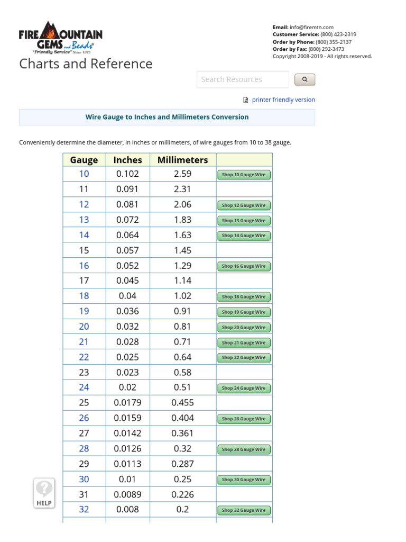Open the gauge 26 link
Screen dimensions: 406x542
[x=84, y=418]
